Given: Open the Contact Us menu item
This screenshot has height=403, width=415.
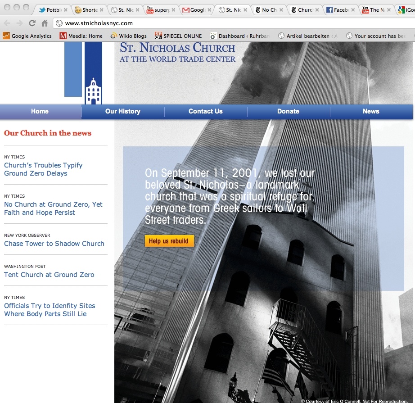Looking at the screenshot, I should (x=206, y=111).
